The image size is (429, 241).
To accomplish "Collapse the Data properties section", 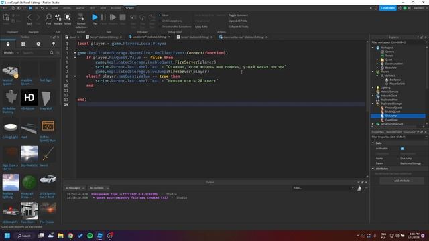I will [373, 143].
